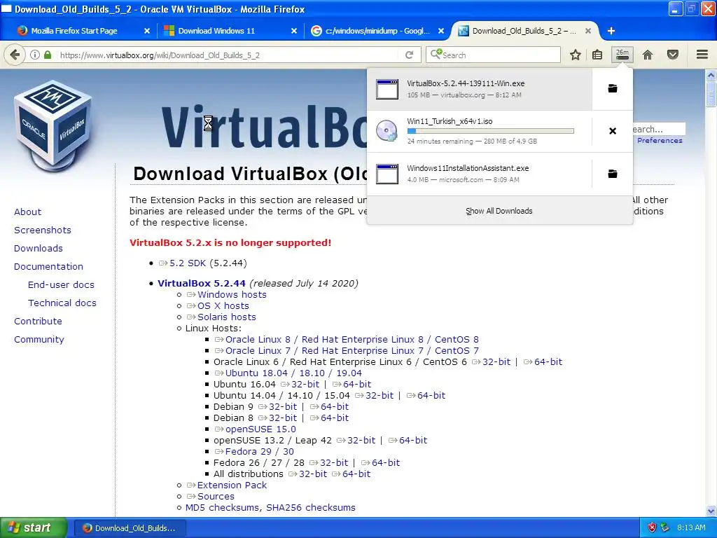Open the Documentation sidebar link
717x538 pixels.
click(48, 266)
